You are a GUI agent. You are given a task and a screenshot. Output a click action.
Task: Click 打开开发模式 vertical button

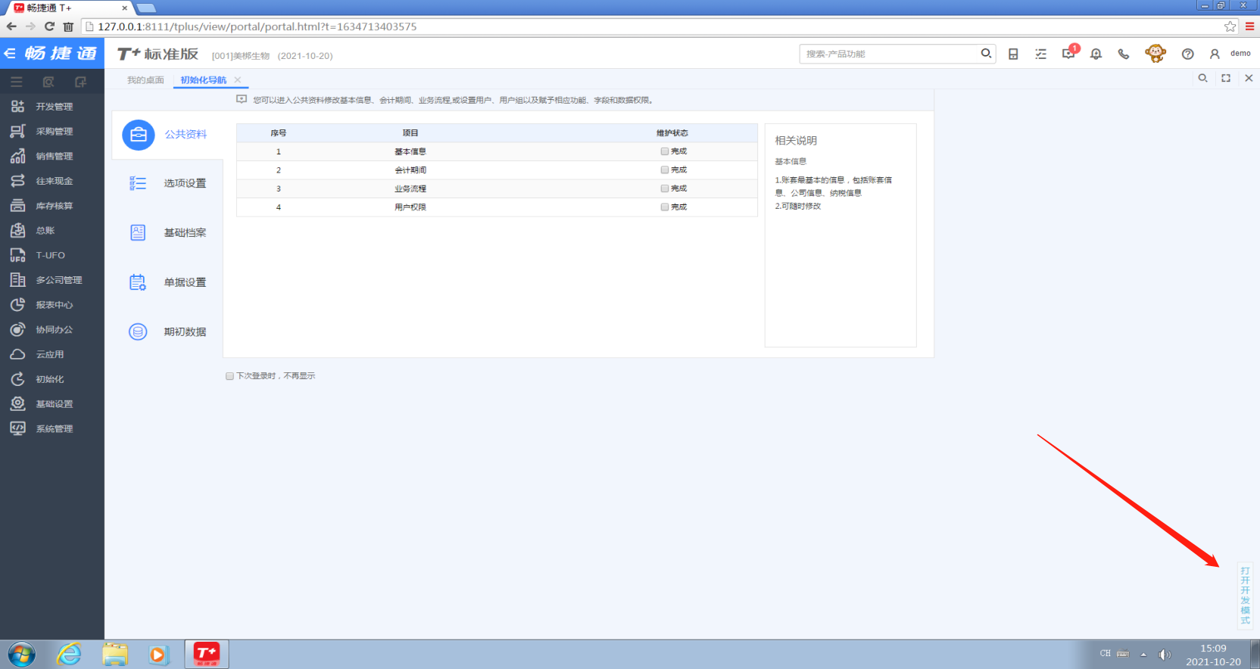(1245, 596)
